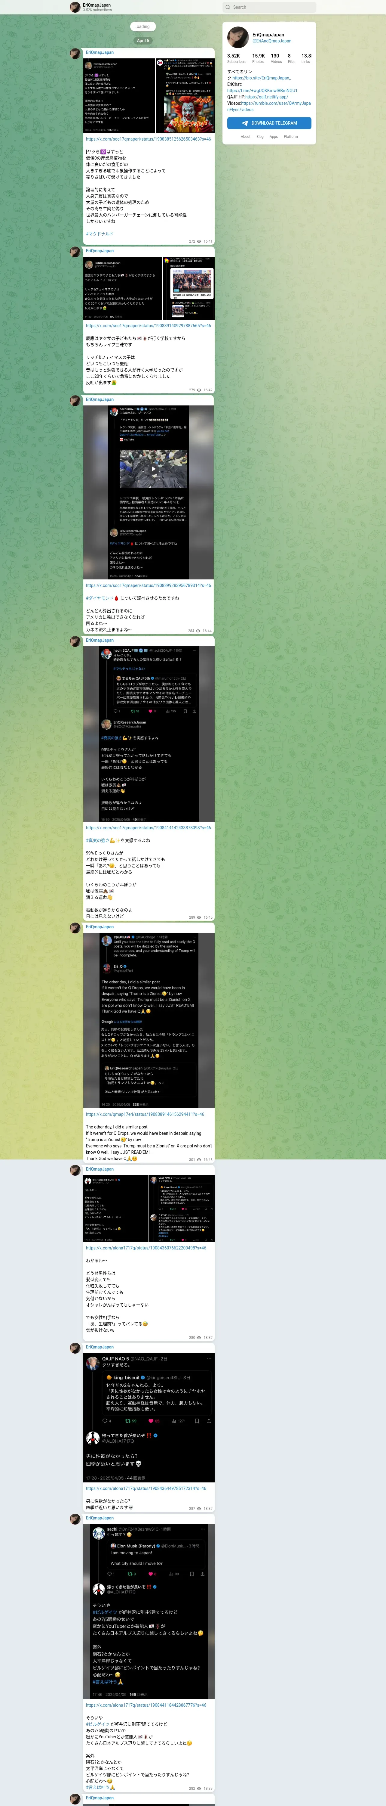Open the Elon Musk Parody screenshot image

(x=149, y=1611)
